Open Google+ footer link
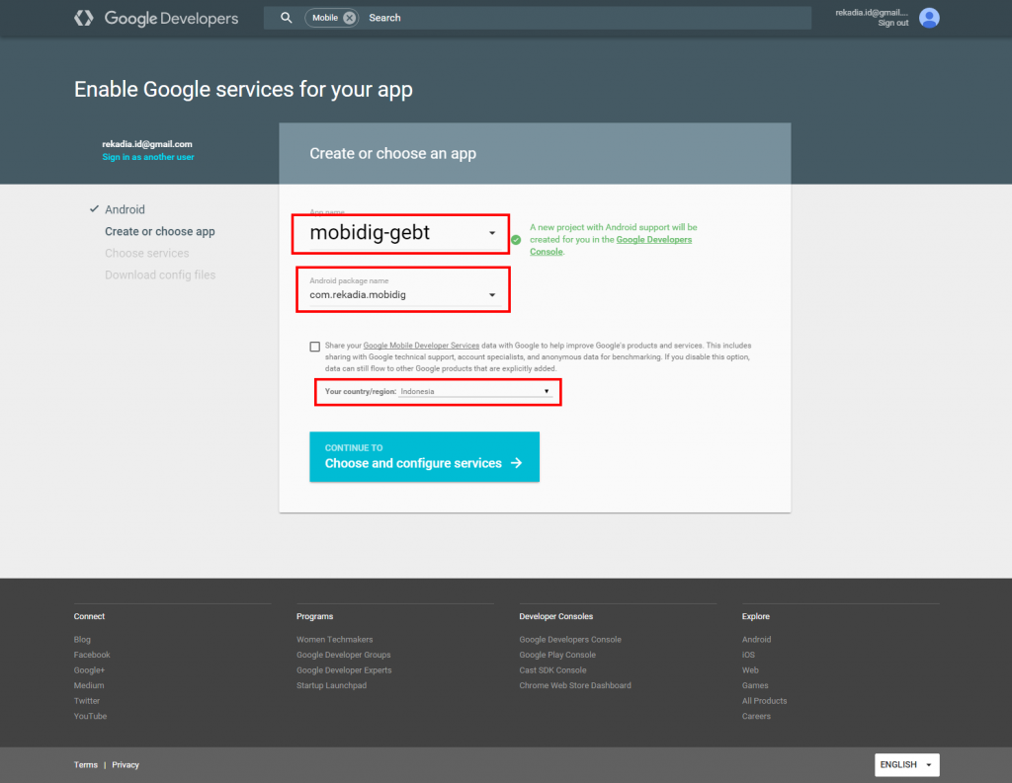Screen dimensions: 1012x783 pyautogui.click(x=89, y=670)
